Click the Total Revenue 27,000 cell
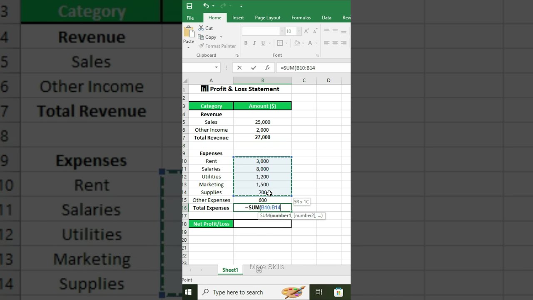533x300 pixels. pos(262,137)
